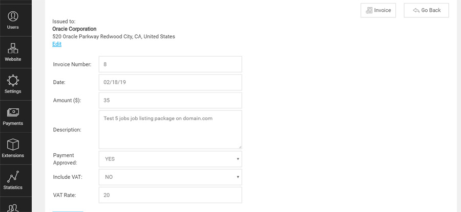Focus the Invoice Number field

click(170, 64)
